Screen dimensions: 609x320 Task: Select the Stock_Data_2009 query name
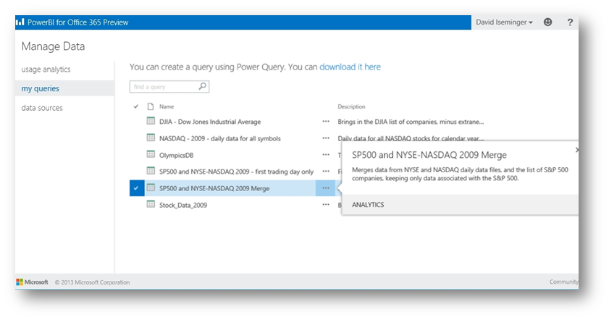click(183, 205)
